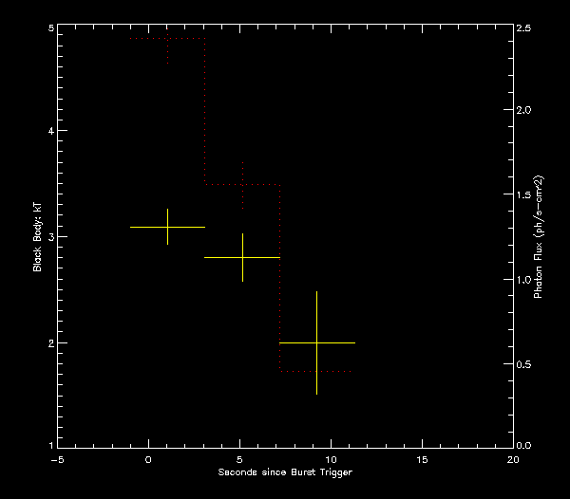Click the x-axis tick label 0
Viewport: 570px width, 499px height.
coord(148,458)
